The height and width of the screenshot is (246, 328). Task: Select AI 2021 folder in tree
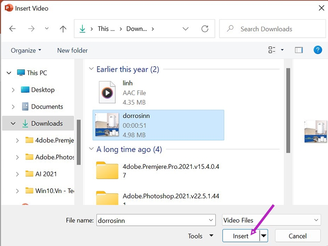(x=41, y=174)
